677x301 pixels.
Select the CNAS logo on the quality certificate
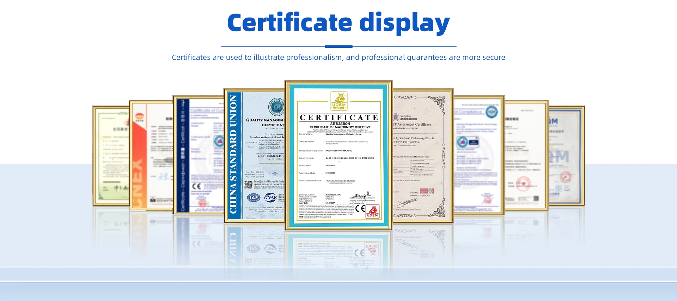[270, 198]
